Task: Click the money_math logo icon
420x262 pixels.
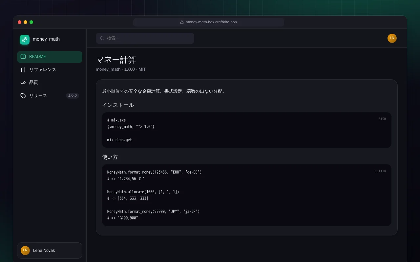Action: pos(25,40)
